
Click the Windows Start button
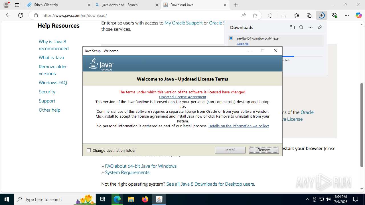pyautogui.click(x=7, y=199)
